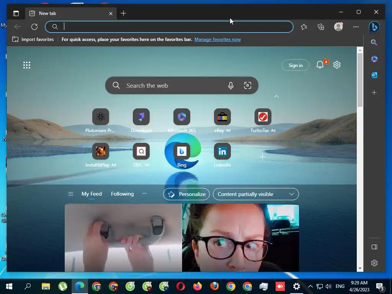Open the TurboTax quick link
Image resolution: width=392 pixels, height=294 pixels.
click(x=263, y=121)
